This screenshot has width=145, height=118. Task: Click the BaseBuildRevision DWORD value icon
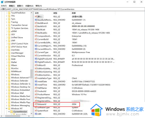(36, 20)
